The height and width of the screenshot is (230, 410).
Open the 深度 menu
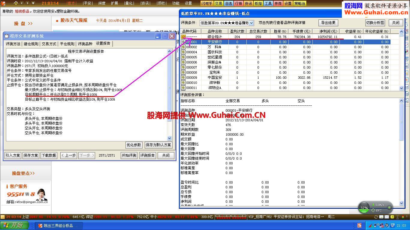tap(102, 3)
